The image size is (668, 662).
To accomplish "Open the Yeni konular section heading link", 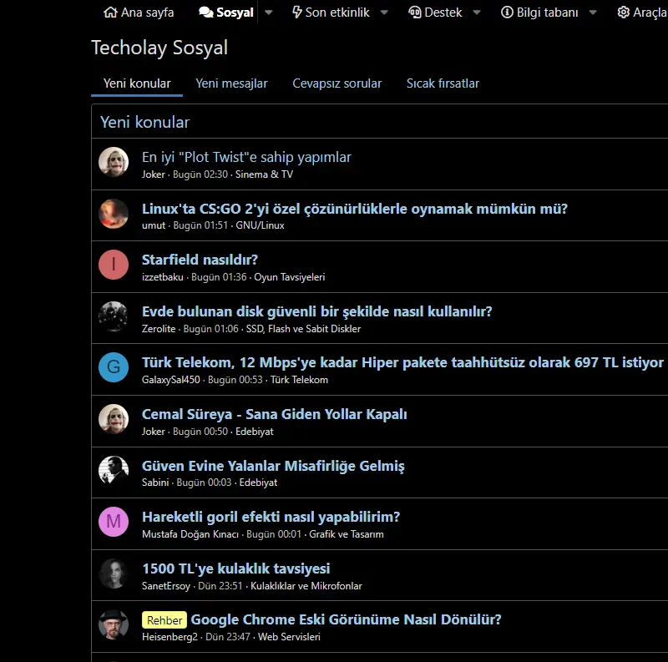I will [144, 122].
